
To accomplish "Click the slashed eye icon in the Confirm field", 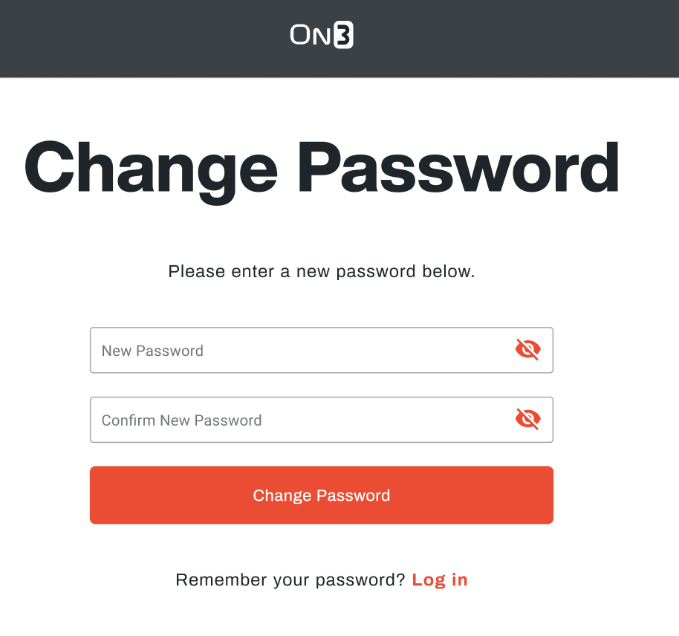I will click(x=528, y=419).
